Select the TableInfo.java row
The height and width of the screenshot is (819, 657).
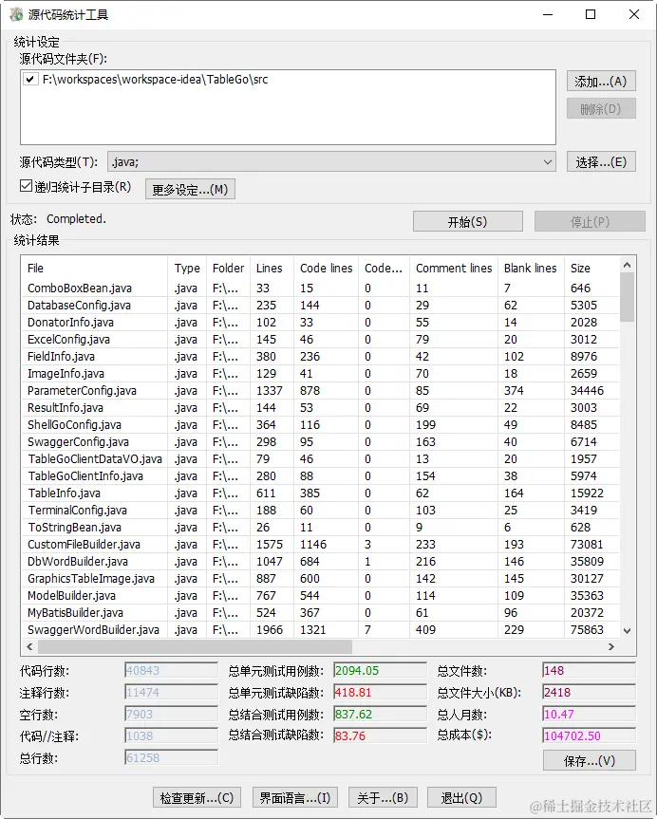tap(320, 493)
